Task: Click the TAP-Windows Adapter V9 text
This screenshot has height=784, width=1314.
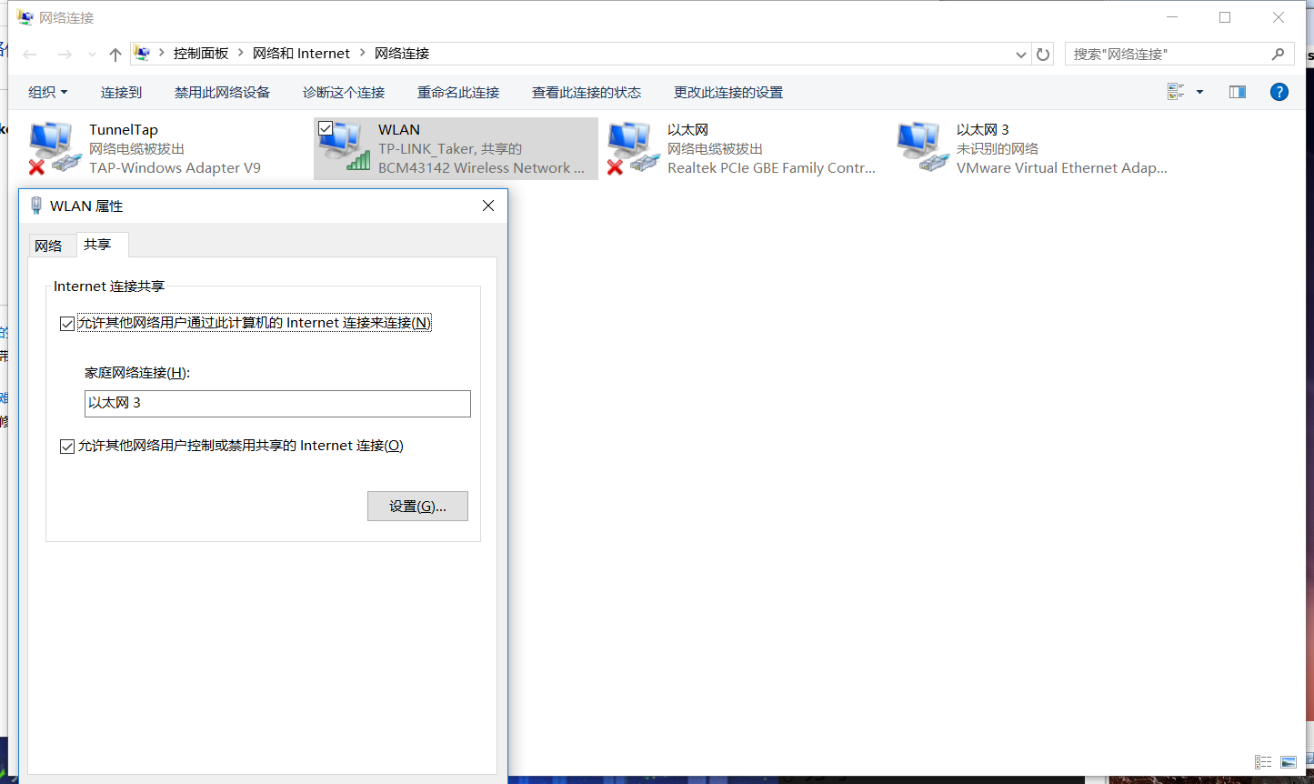Action: pyautogui.click(x=175, y=168)
